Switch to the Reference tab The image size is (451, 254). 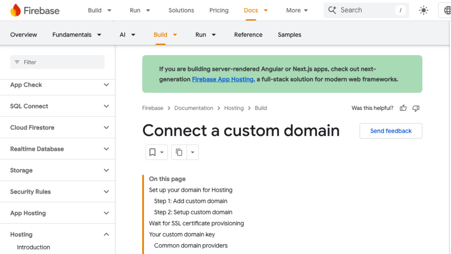click(248, 35)
